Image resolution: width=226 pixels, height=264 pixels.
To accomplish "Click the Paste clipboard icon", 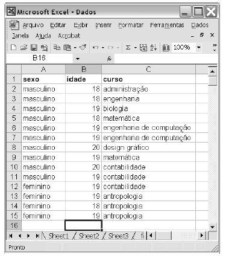I will coord(67,48).
